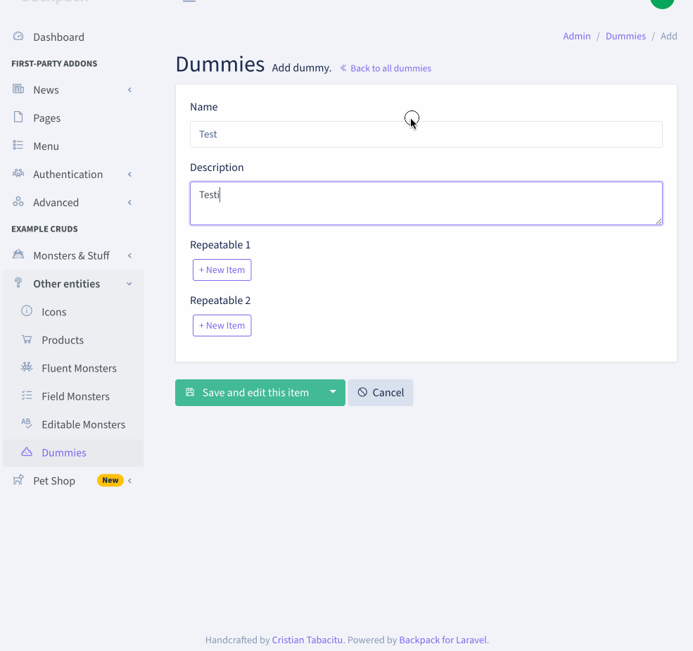
Task: Expand the Pet Shop submenu chevron
Action: coord(129,480)
